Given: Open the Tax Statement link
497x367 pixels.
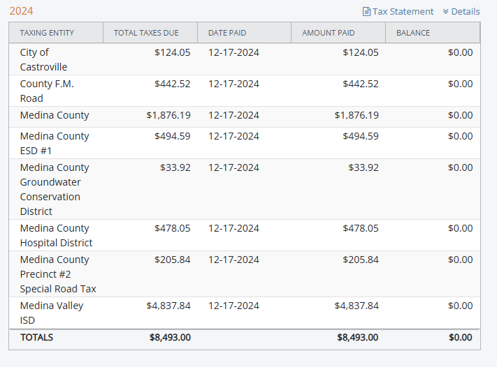Looking at the screenshot, I should 403,12.
